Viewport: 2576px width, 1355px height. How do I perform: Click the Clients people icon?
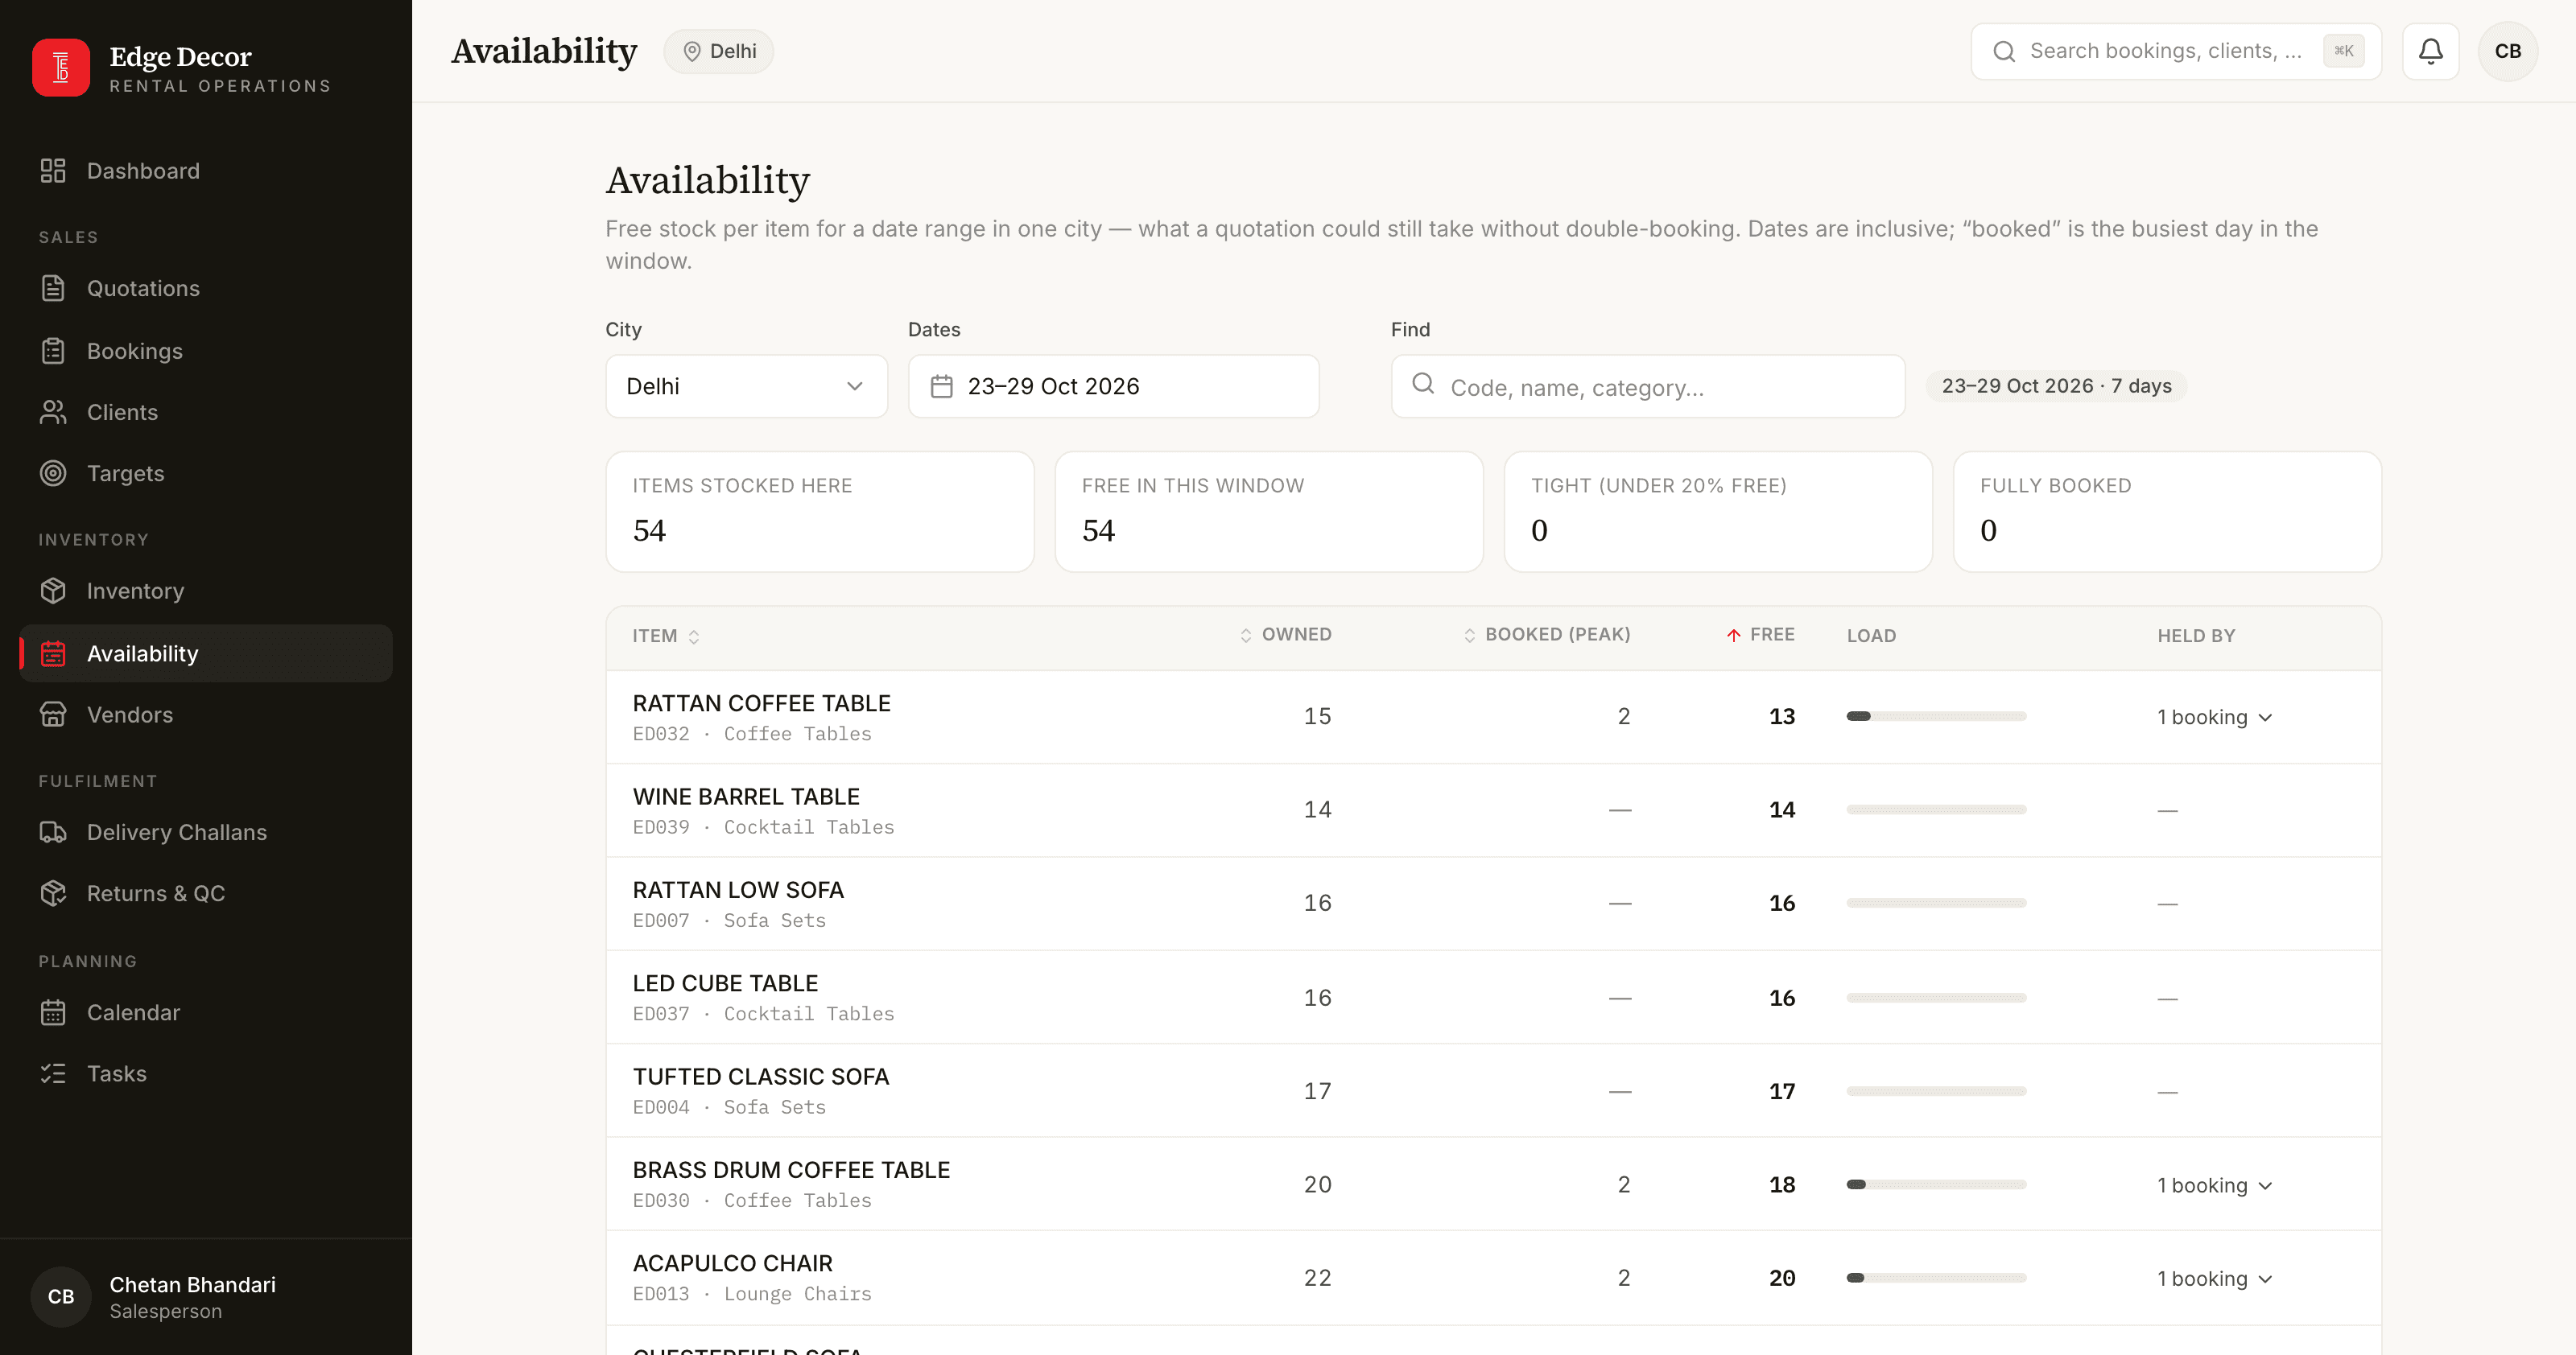(x=53, y=412)
